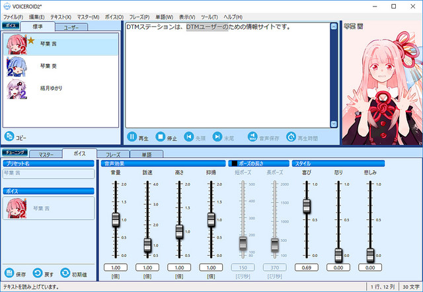Click the 短ポーズ short pause slider handle
Screen dimensions: 423x292
(x=243, y=244)
